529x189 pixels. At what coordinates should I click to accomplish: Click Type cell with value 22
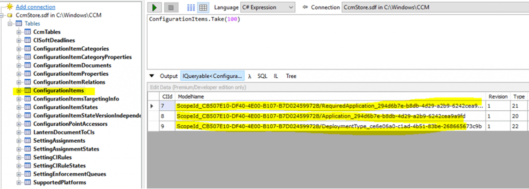tap(519, 127)
